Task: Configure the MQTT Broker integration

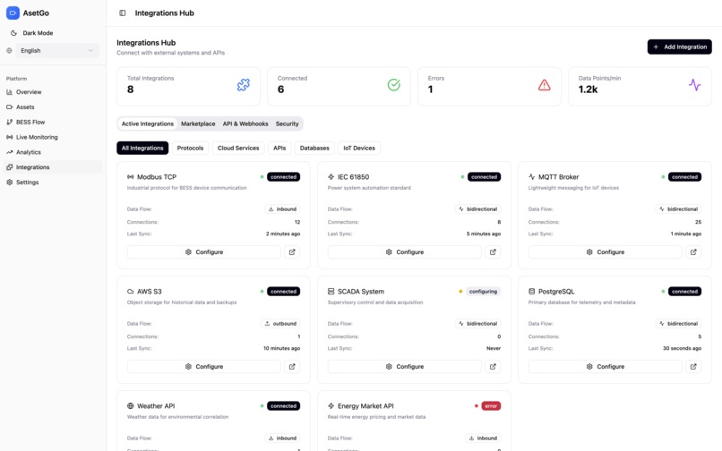Action: (605, 252)
